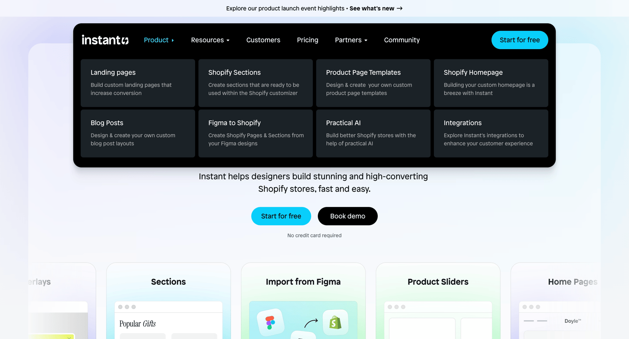Click the arrow icon after See what's new
This screenshot has width=629, height=339.
[x=399, y=8]
